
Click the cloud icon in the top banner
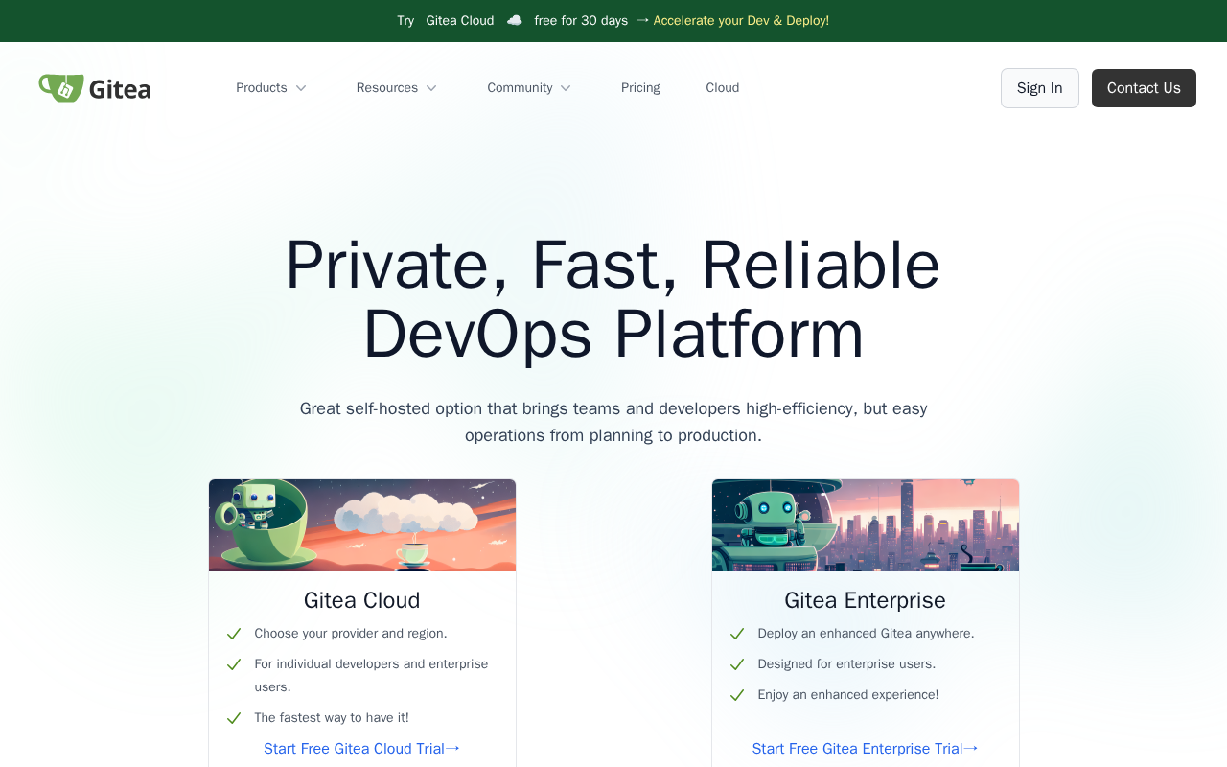(x=515, y=21)
